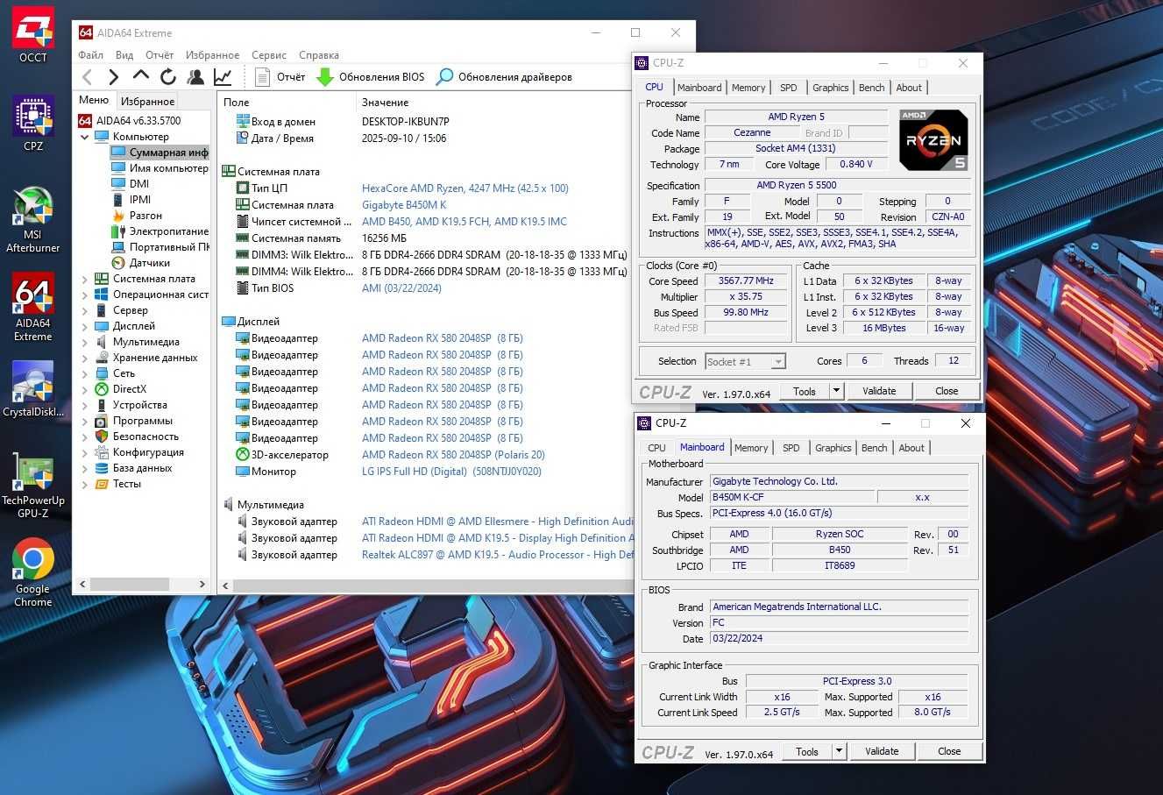Switch to About tab in lower CPU-Z window
The image size is (1163, 795).
pyautogui.click(x=911, y=448)
